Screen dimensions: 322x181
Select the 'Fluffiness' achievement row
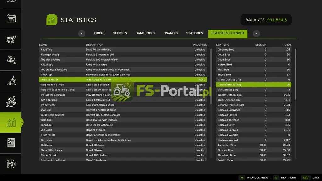(x=123, y=145)
